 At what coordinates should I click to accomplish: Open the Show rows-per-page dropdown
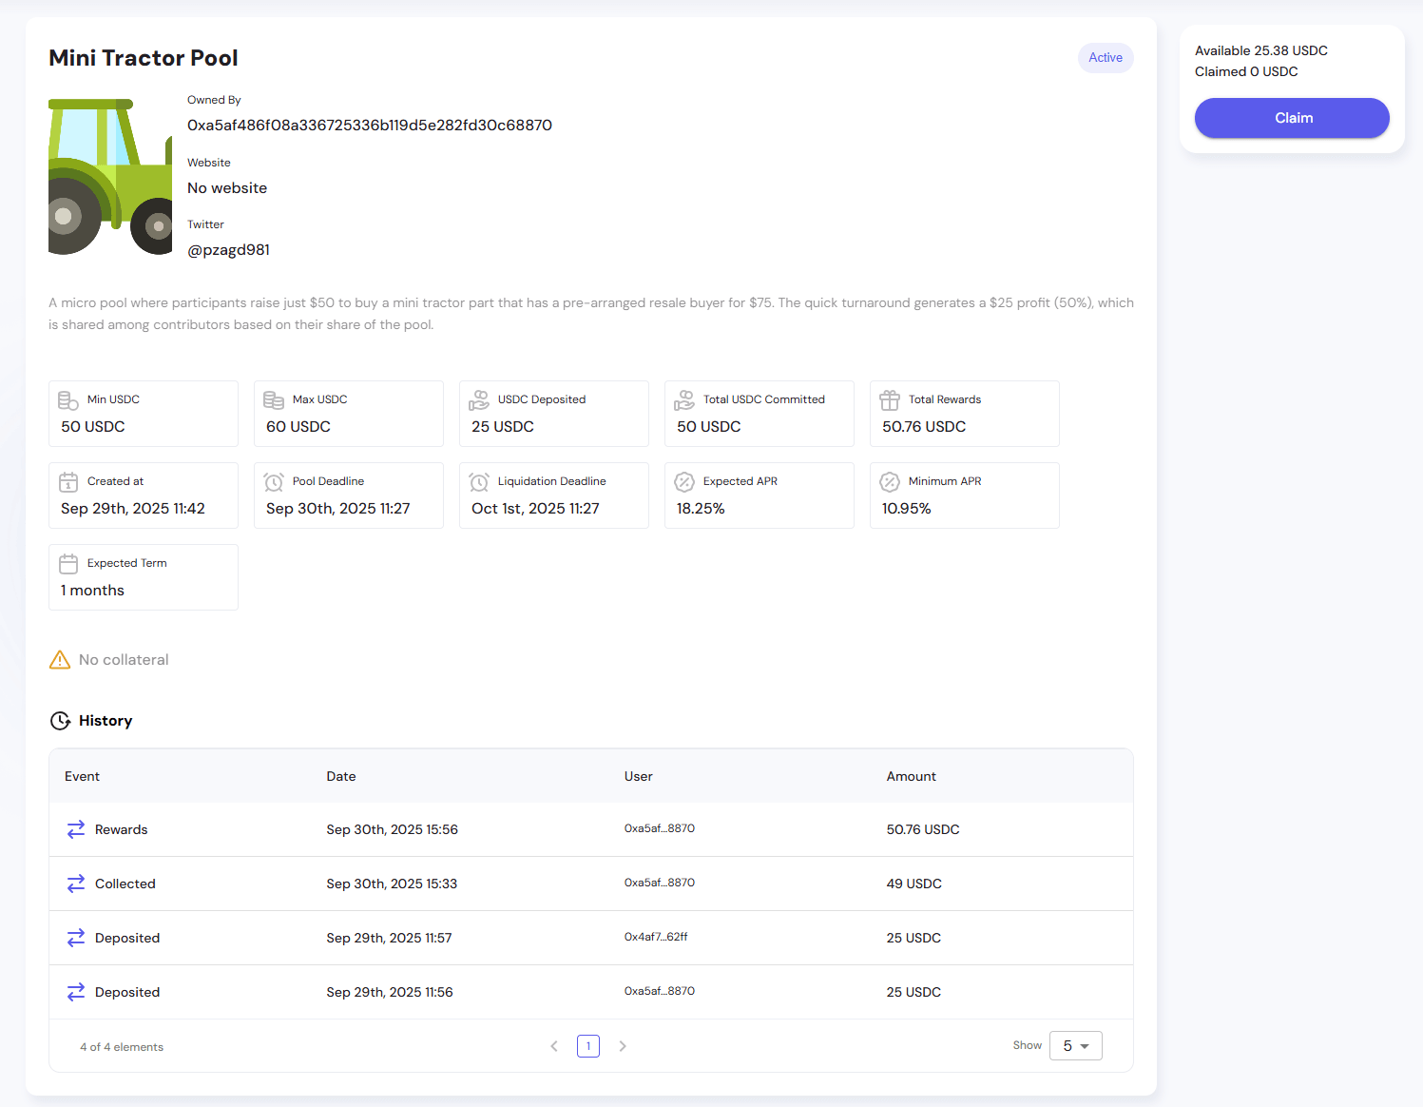[1075, 1045]
